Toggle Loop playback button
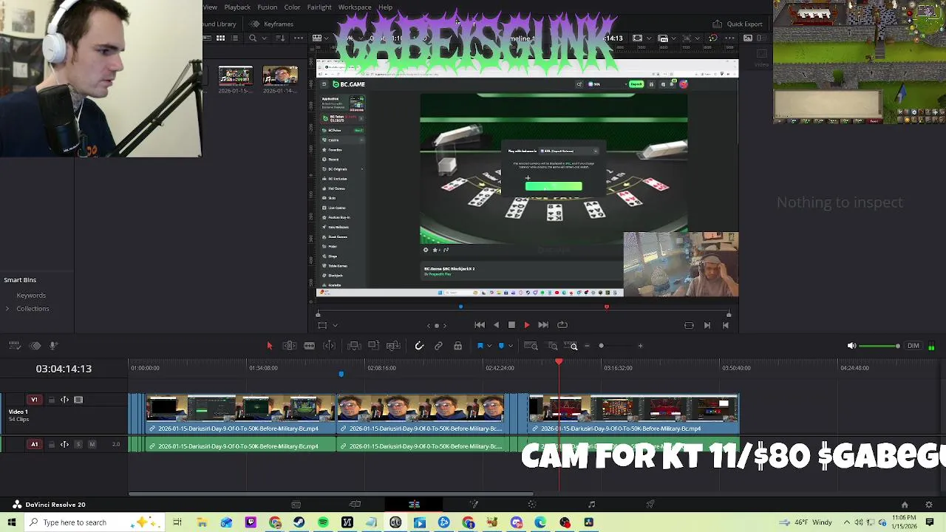The width and height of the screenshot is (946, 532). (x=562, y=325)
